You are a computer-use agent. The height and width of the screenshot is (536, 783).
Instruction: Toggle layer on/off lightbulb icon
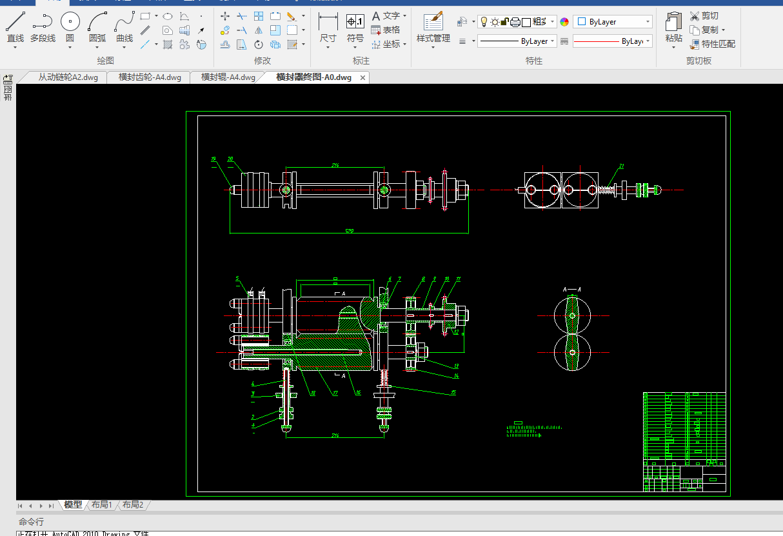(x=484, y=22)
